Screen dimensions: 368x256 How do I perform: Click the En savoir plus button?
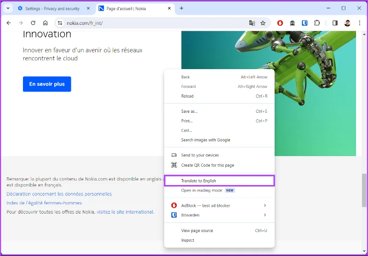pyautogui.click(x=47, y=84)
